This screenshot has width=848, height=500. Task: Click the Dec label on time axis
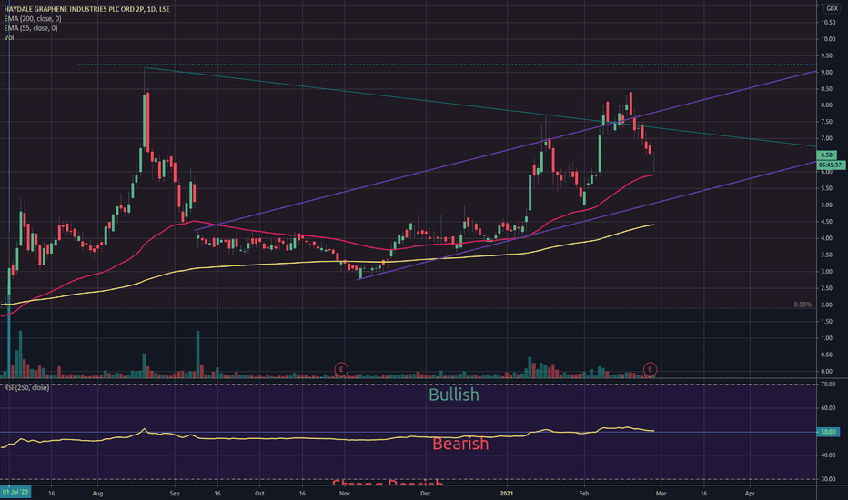(x=426, y=493)
